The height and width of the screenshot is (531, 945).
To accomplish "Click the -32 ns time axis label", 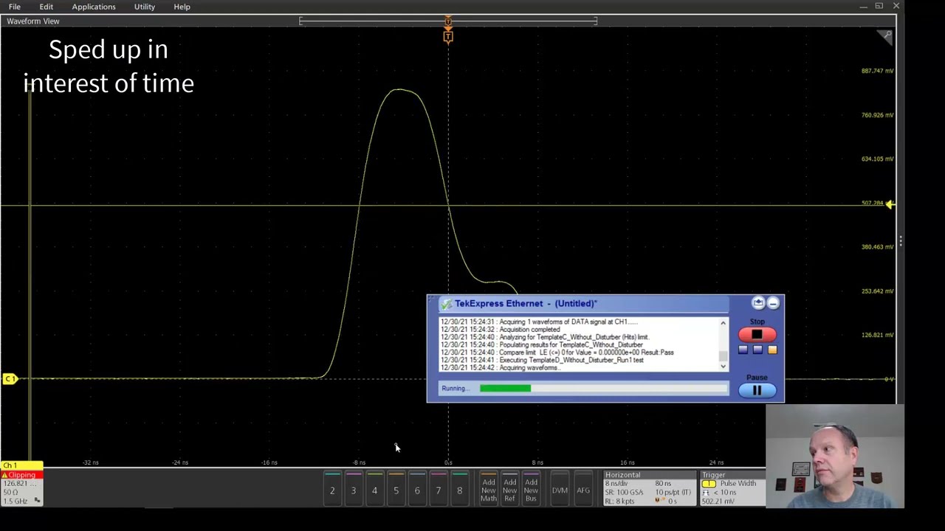I will tap(91, 462).
